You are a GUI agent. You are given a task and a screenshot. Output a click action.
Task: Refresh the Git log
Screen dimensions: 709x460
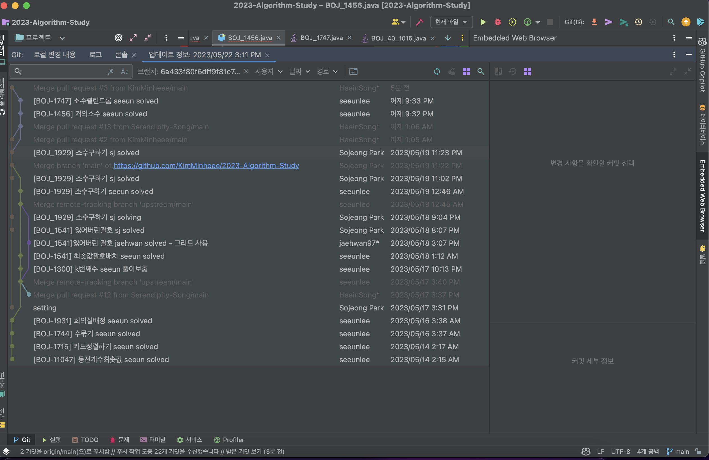click(x=437, y=71)
